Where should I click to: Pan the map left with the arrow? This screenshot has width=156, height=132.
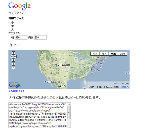(12, 57)
